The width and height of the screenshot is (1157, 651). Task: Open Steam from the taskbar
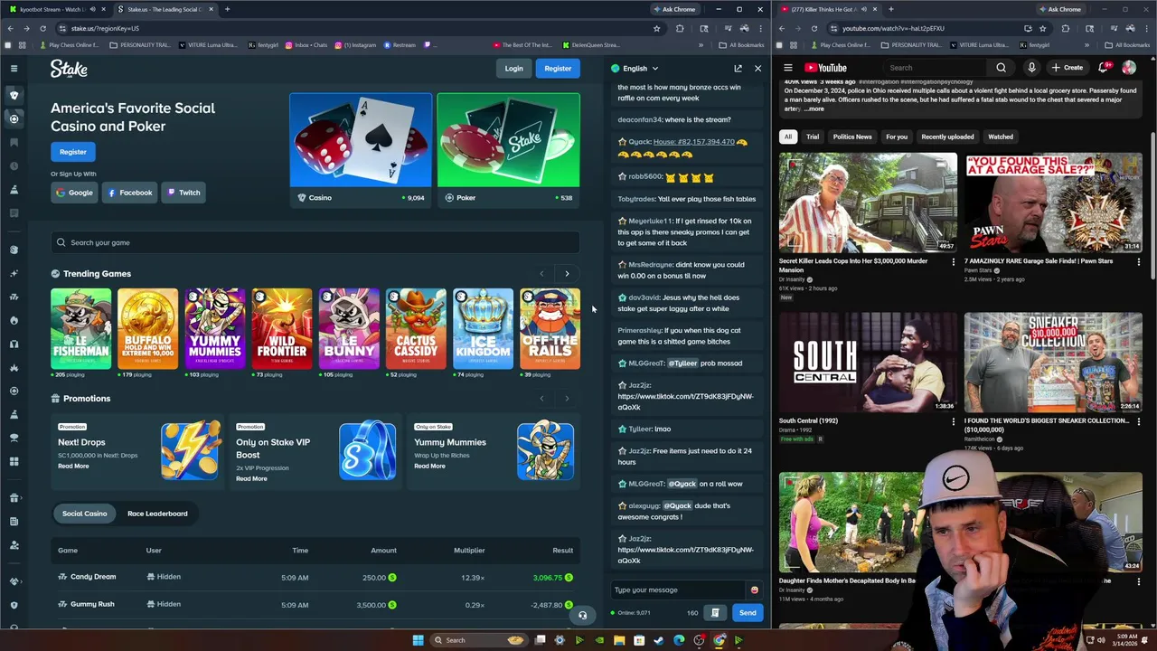tap(659, 640)
